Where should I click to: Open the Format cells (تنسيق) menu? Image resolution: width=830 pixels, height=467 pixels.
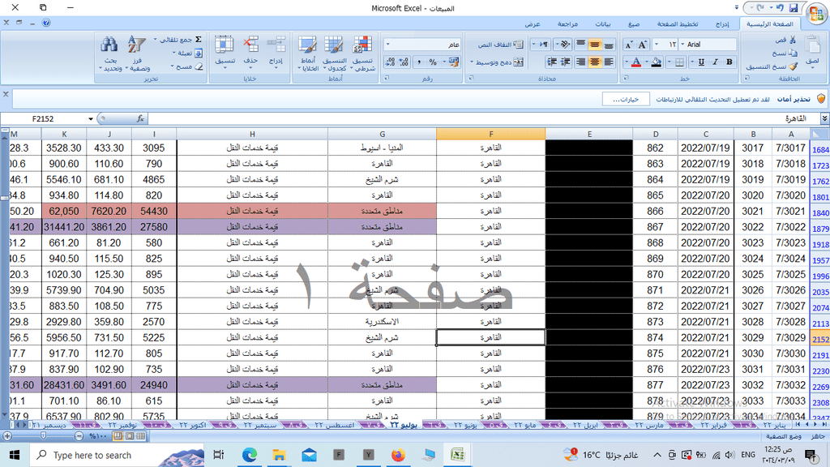click(225, 51)
